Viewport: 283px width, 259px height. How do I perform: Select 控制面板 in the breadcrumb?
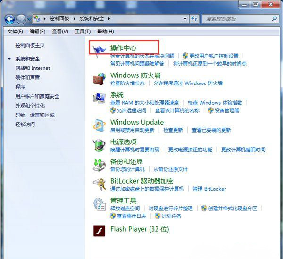59,18
